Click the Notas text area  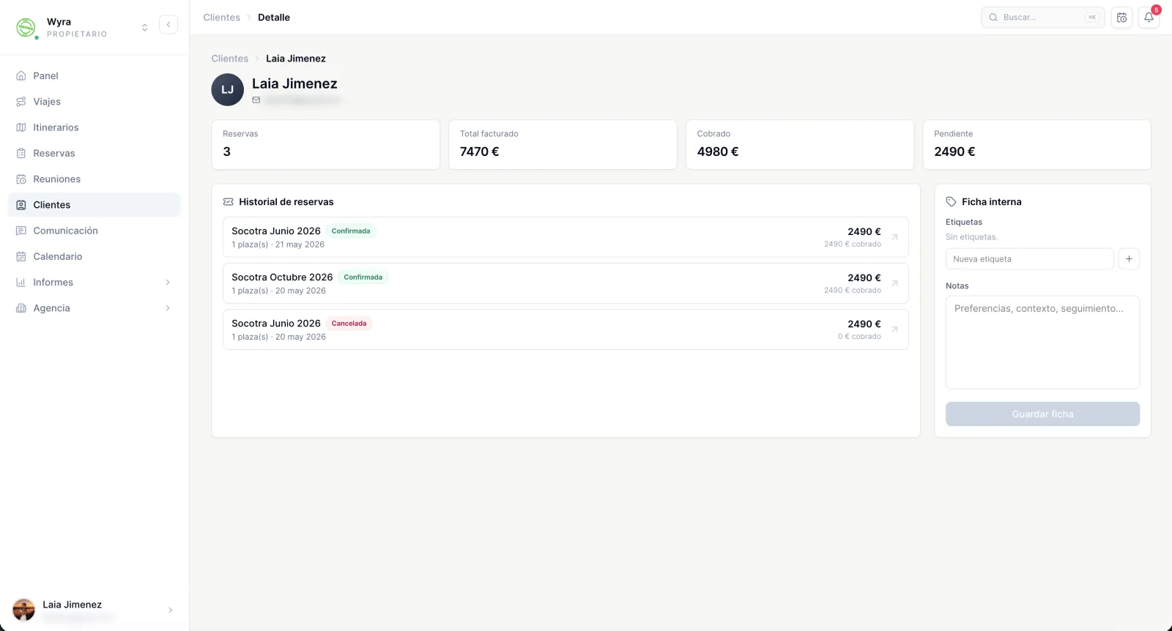(1042, 343)
